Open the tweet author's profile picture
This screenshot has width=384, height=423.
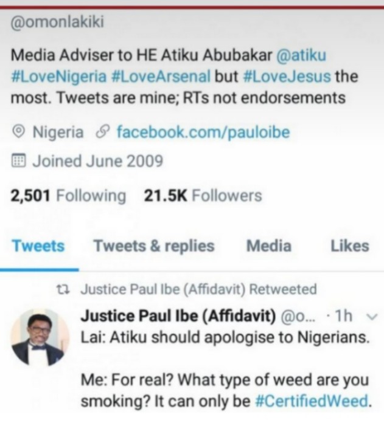(40, 337)
